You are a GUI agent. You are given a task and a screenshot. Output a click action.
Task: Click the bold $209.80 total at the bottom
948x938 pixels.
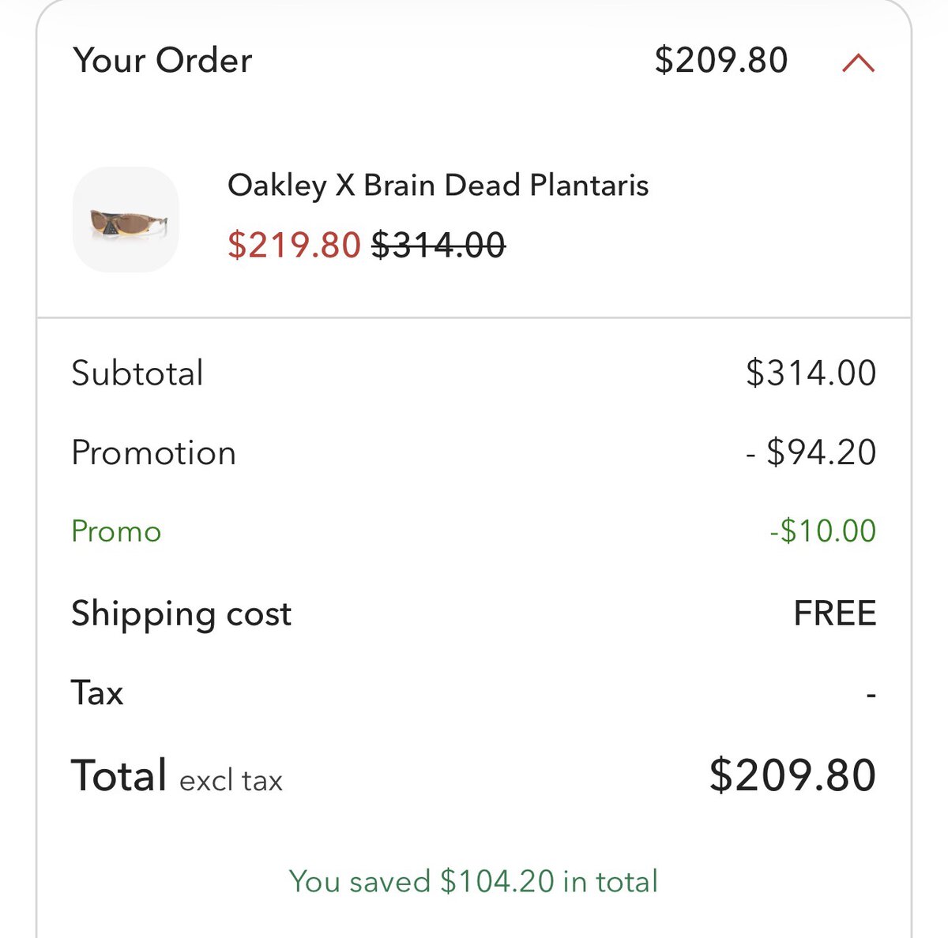(x=792, y=775)
